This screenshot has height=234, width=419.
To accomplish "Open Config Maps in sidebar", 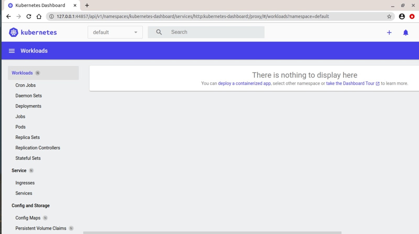I will click(x=28, y=218).
